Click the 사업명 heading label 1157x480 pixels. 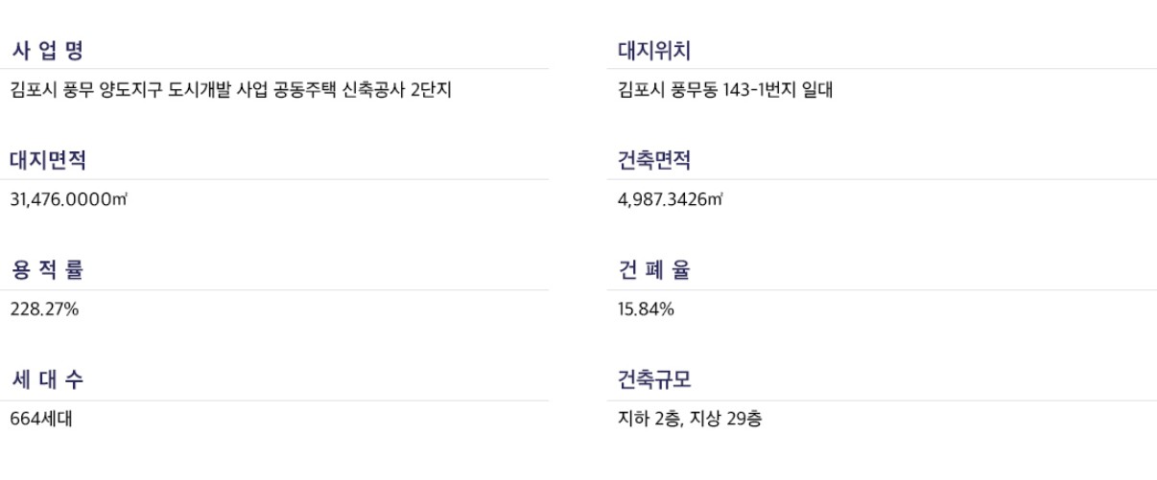(47, 51)
